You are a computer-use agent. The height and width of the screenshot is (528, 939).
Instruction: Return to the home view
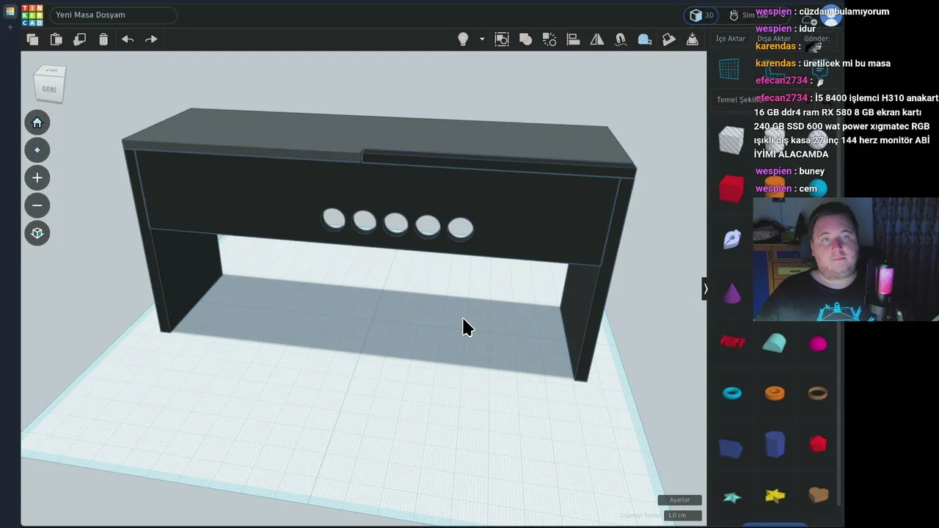pyautogui.click(x=37, y=122)
